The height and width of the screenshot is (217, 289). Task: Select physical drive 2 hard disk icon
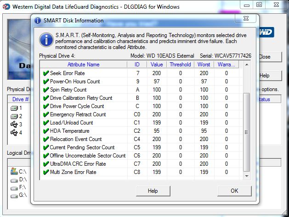coord(14,116)
